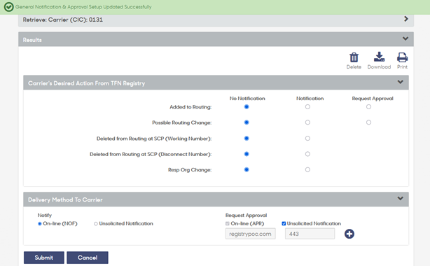Click the No Notification column heading
This screenshot has width=430, height=266.
coord(247,99)
